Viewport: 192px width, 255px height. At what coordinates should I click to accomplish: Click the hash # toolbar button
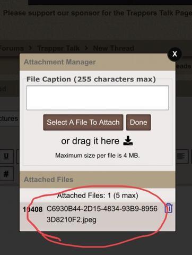coord(6,174)
